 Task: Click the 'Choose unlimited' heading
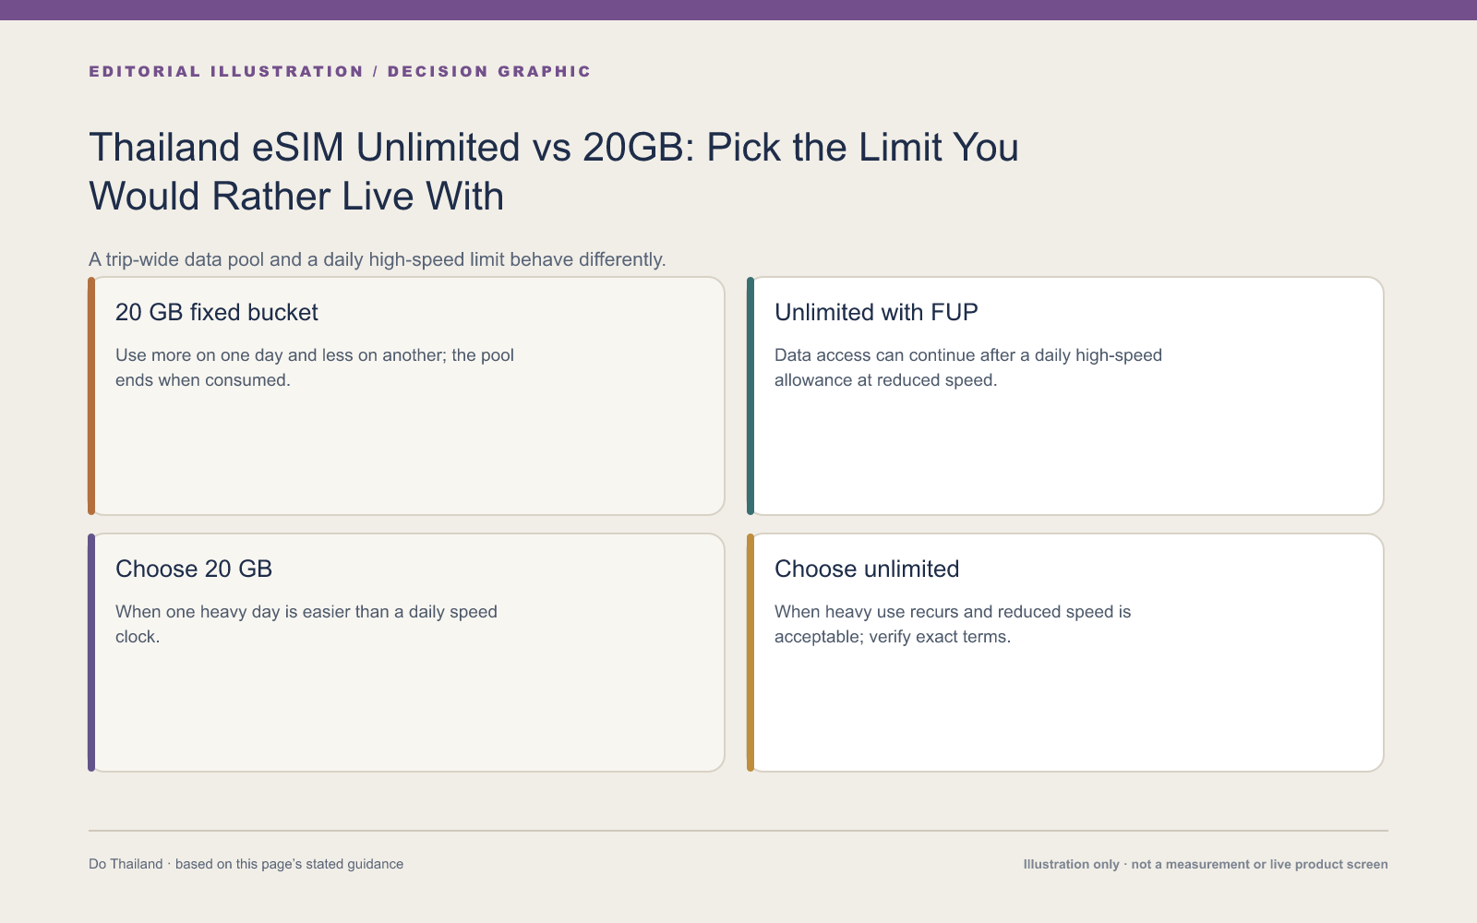tap(867, 569)
